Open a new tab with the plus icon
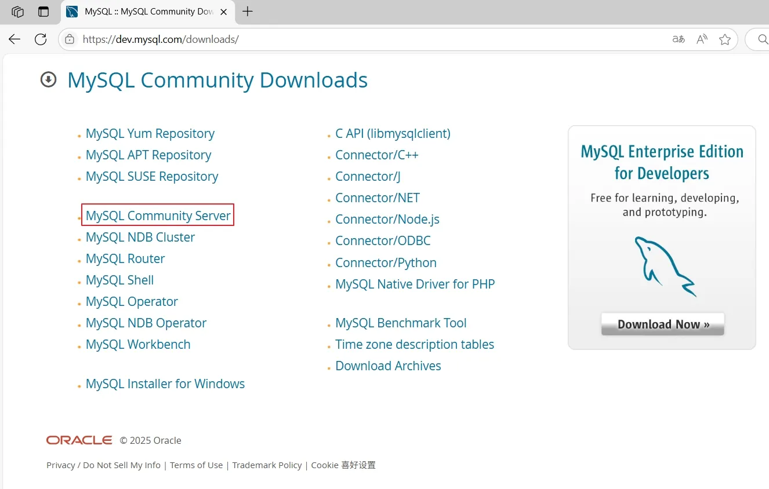Screen dimensions: 769x489 pos(248,12)
